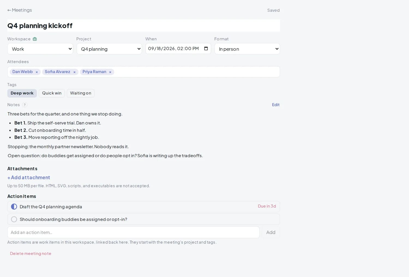Click empty area of Attendees input box
409x277 pixels.
[196, 72]
